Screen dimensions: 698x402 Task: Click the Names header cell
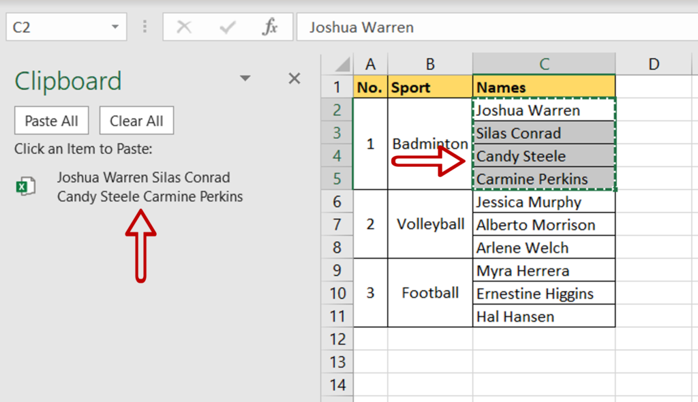[x=543, y=87]
